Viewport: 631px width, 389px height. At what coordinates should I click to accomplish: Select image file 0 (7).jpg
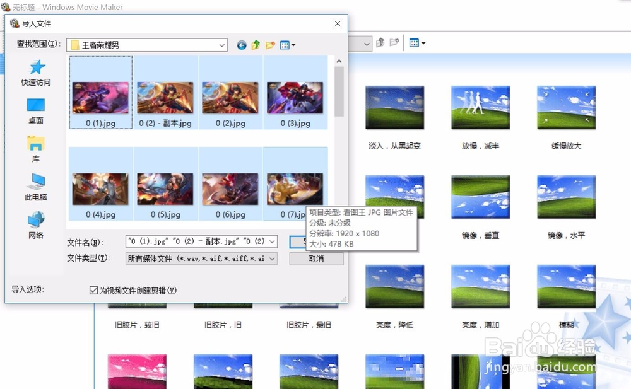coord(295,184)
